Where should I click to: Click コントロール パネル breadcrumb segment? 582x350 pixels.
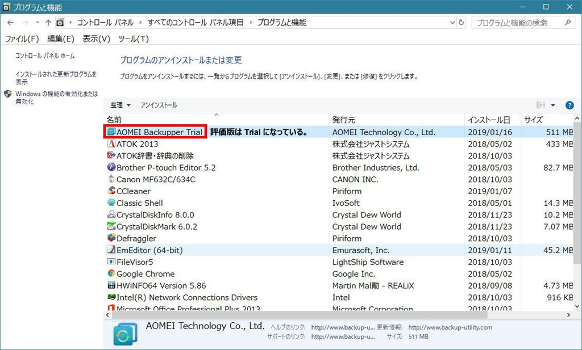[105, 23]
